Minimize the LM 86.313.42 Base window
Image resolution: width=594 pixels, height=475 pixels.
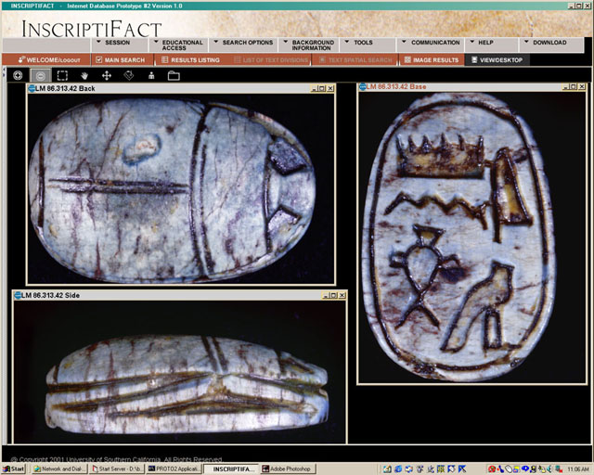point(565,86)
